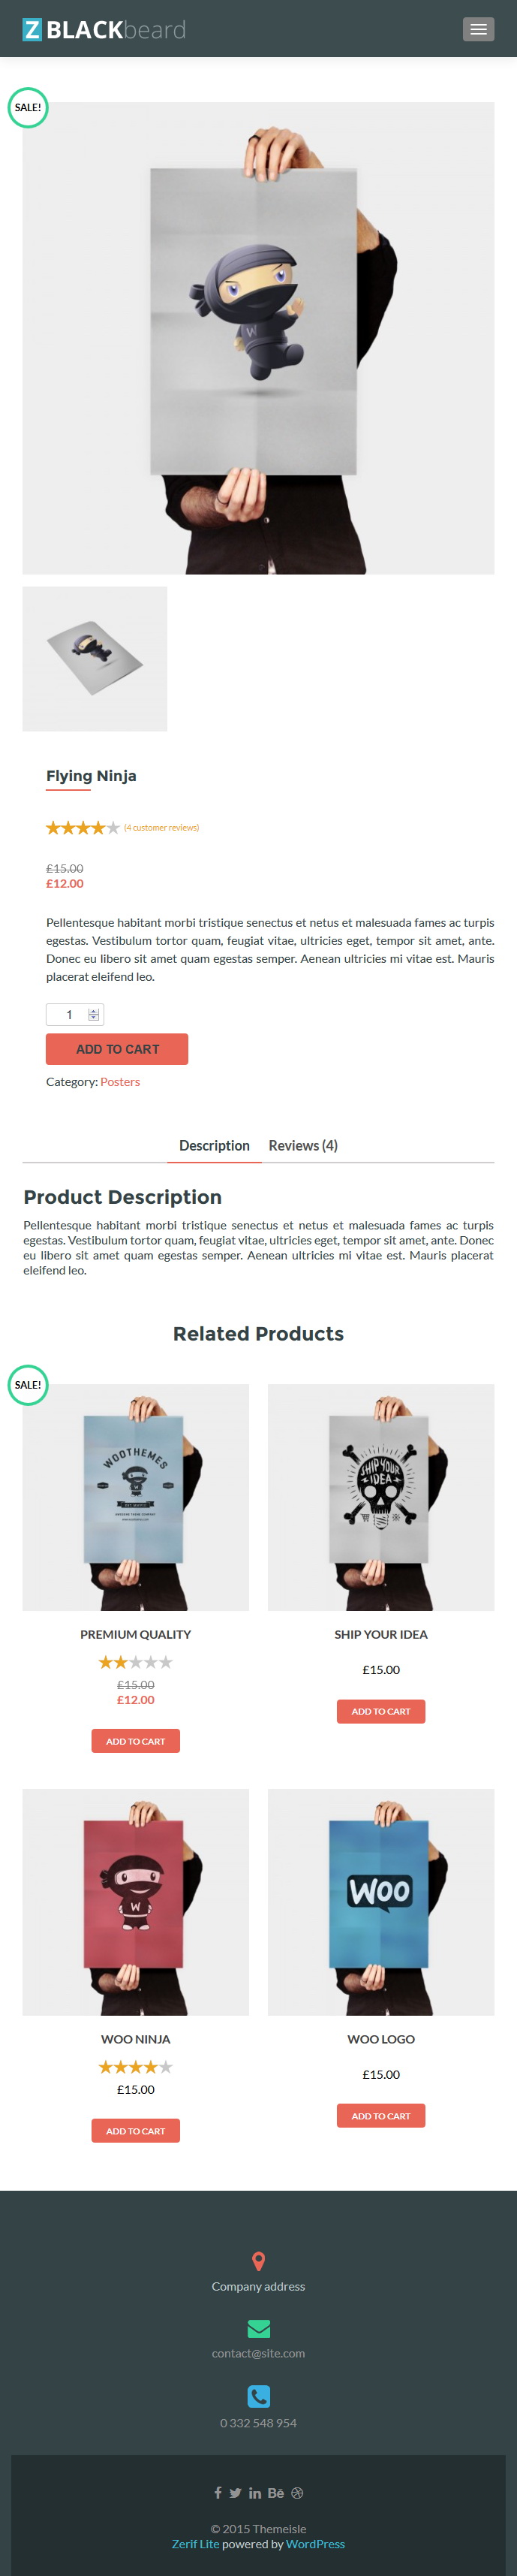Select the Description tab
Viewport: 517px width, 2576px height.
tap(214, 1145)
